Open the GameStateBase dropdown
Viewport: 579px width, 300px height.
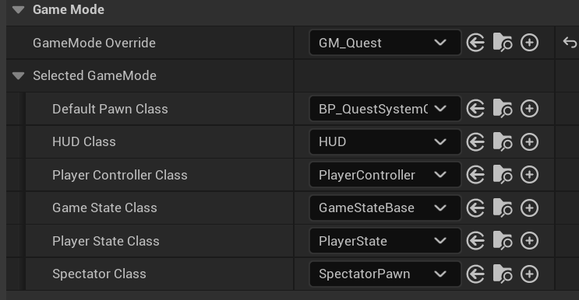pyautogui.click(x=385, y=208)
